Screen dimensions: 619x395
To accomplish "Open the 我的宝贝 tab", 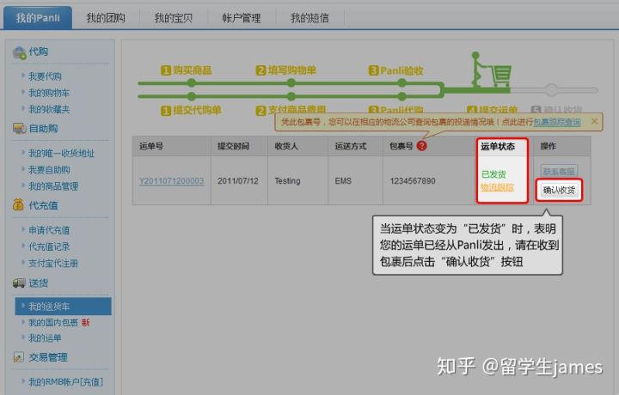I will (x=174, y=18).
